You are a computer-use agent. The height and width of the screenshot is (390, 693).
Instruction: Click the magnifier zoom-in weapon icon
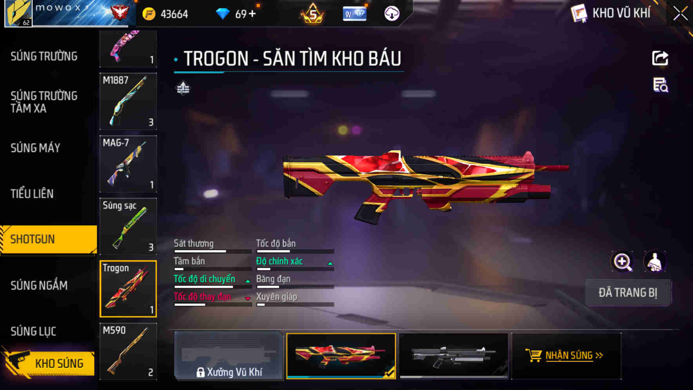622,262
